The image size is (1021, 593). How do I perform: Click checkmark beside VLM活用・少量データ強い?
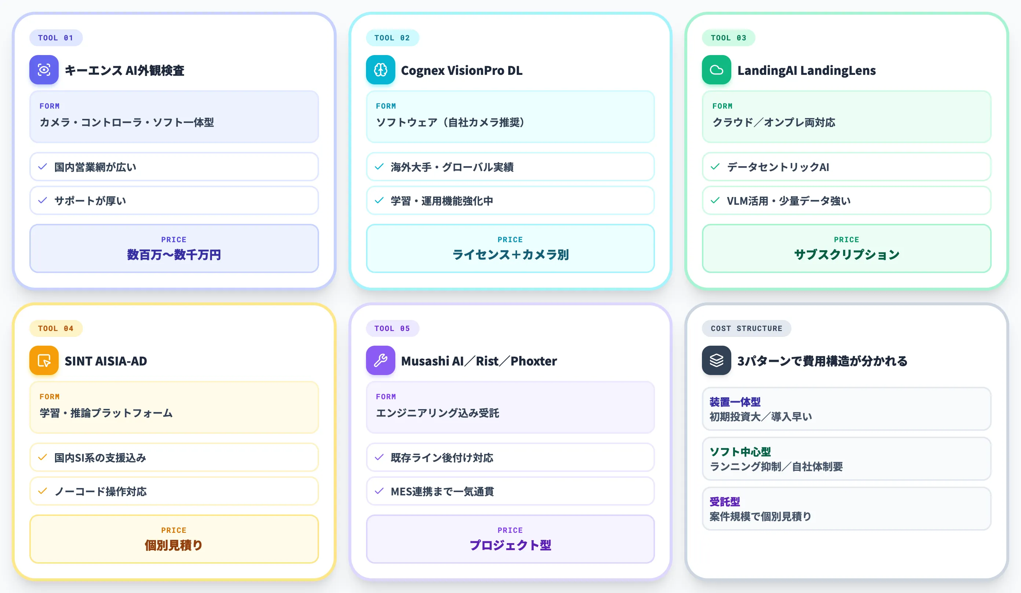(715, 200)
